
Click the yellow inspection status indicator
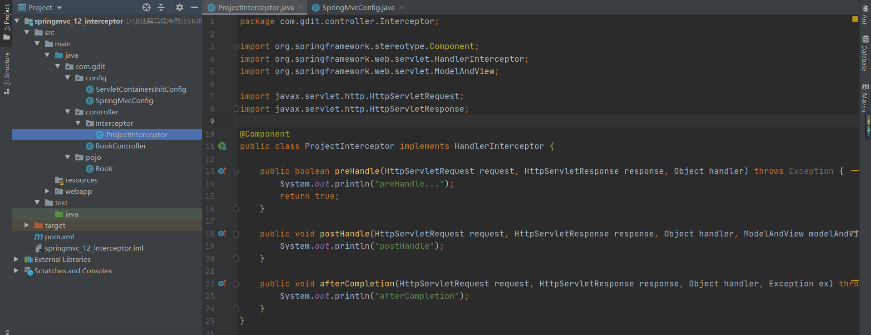point(855,19)
